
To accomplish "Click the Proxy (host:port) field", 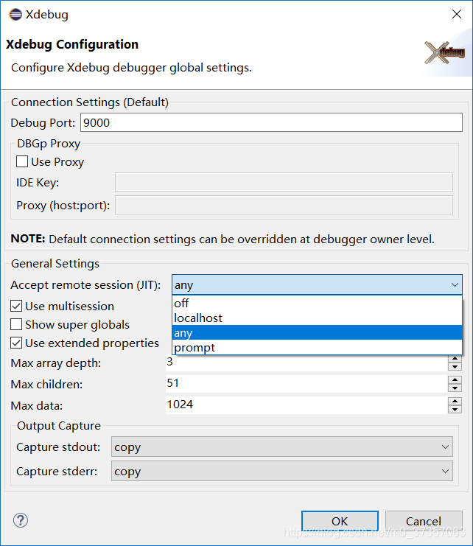I will point(284,205).
